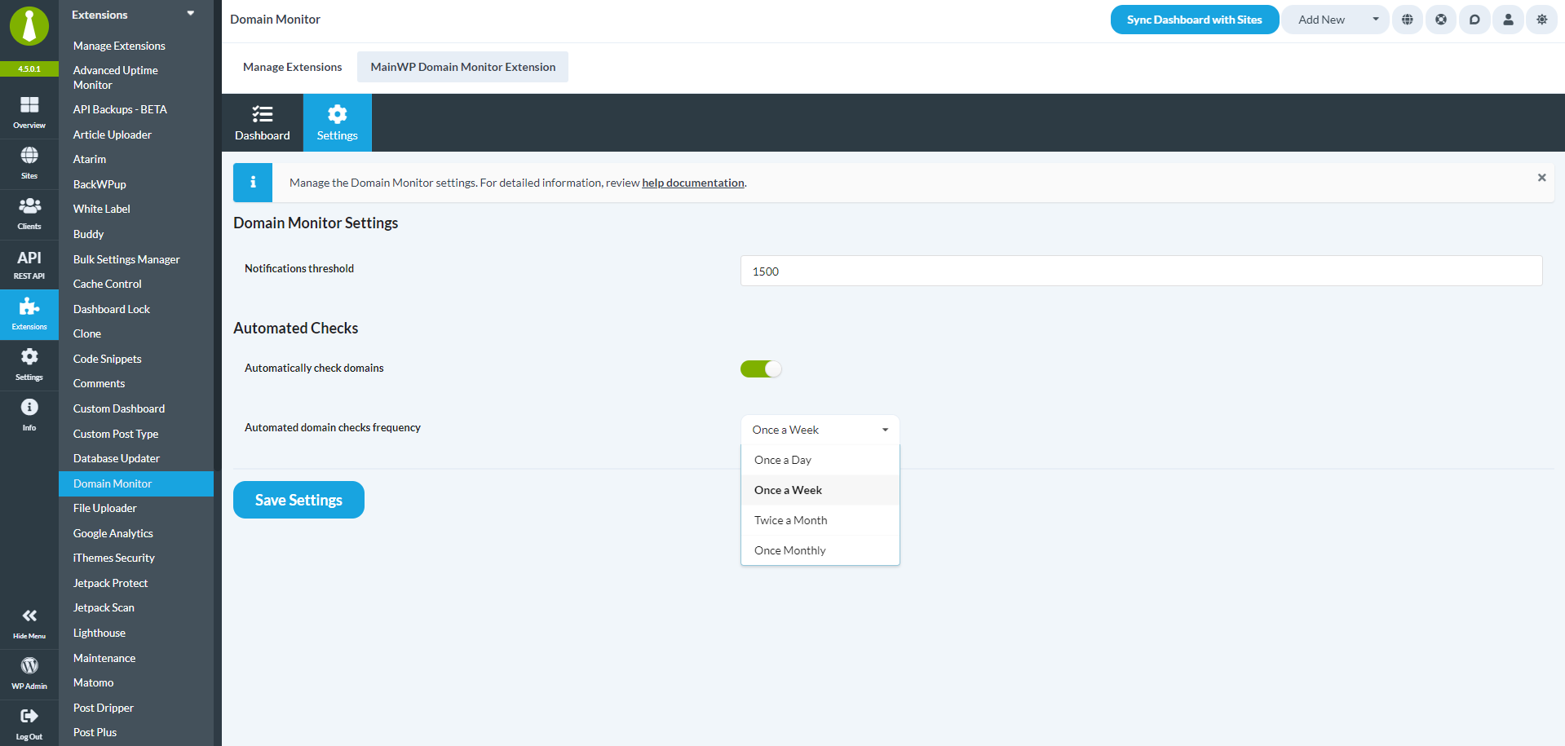Open the Extensions puzzle icon
1565x746 pixels.
29,307
